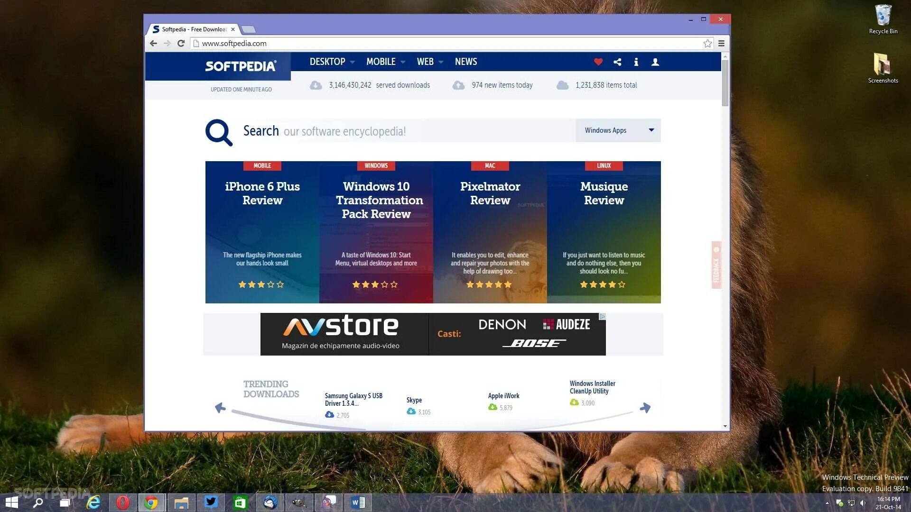The image size is (911, 512).
Task: Open the NEWS menu item
Action: [x=465, y=62]
